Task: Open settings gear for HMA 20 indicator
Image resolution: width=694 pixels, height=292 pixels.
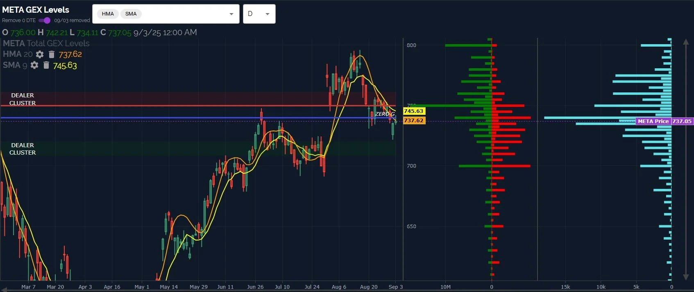Action: click(40, 54)
